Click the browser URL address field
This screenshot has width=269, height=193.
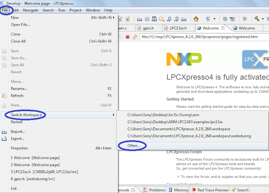205,37
